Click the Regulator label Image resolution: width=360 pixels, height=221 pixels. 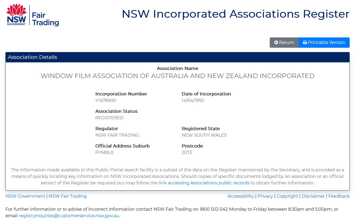pyautogui.click(x=107, y=129)
